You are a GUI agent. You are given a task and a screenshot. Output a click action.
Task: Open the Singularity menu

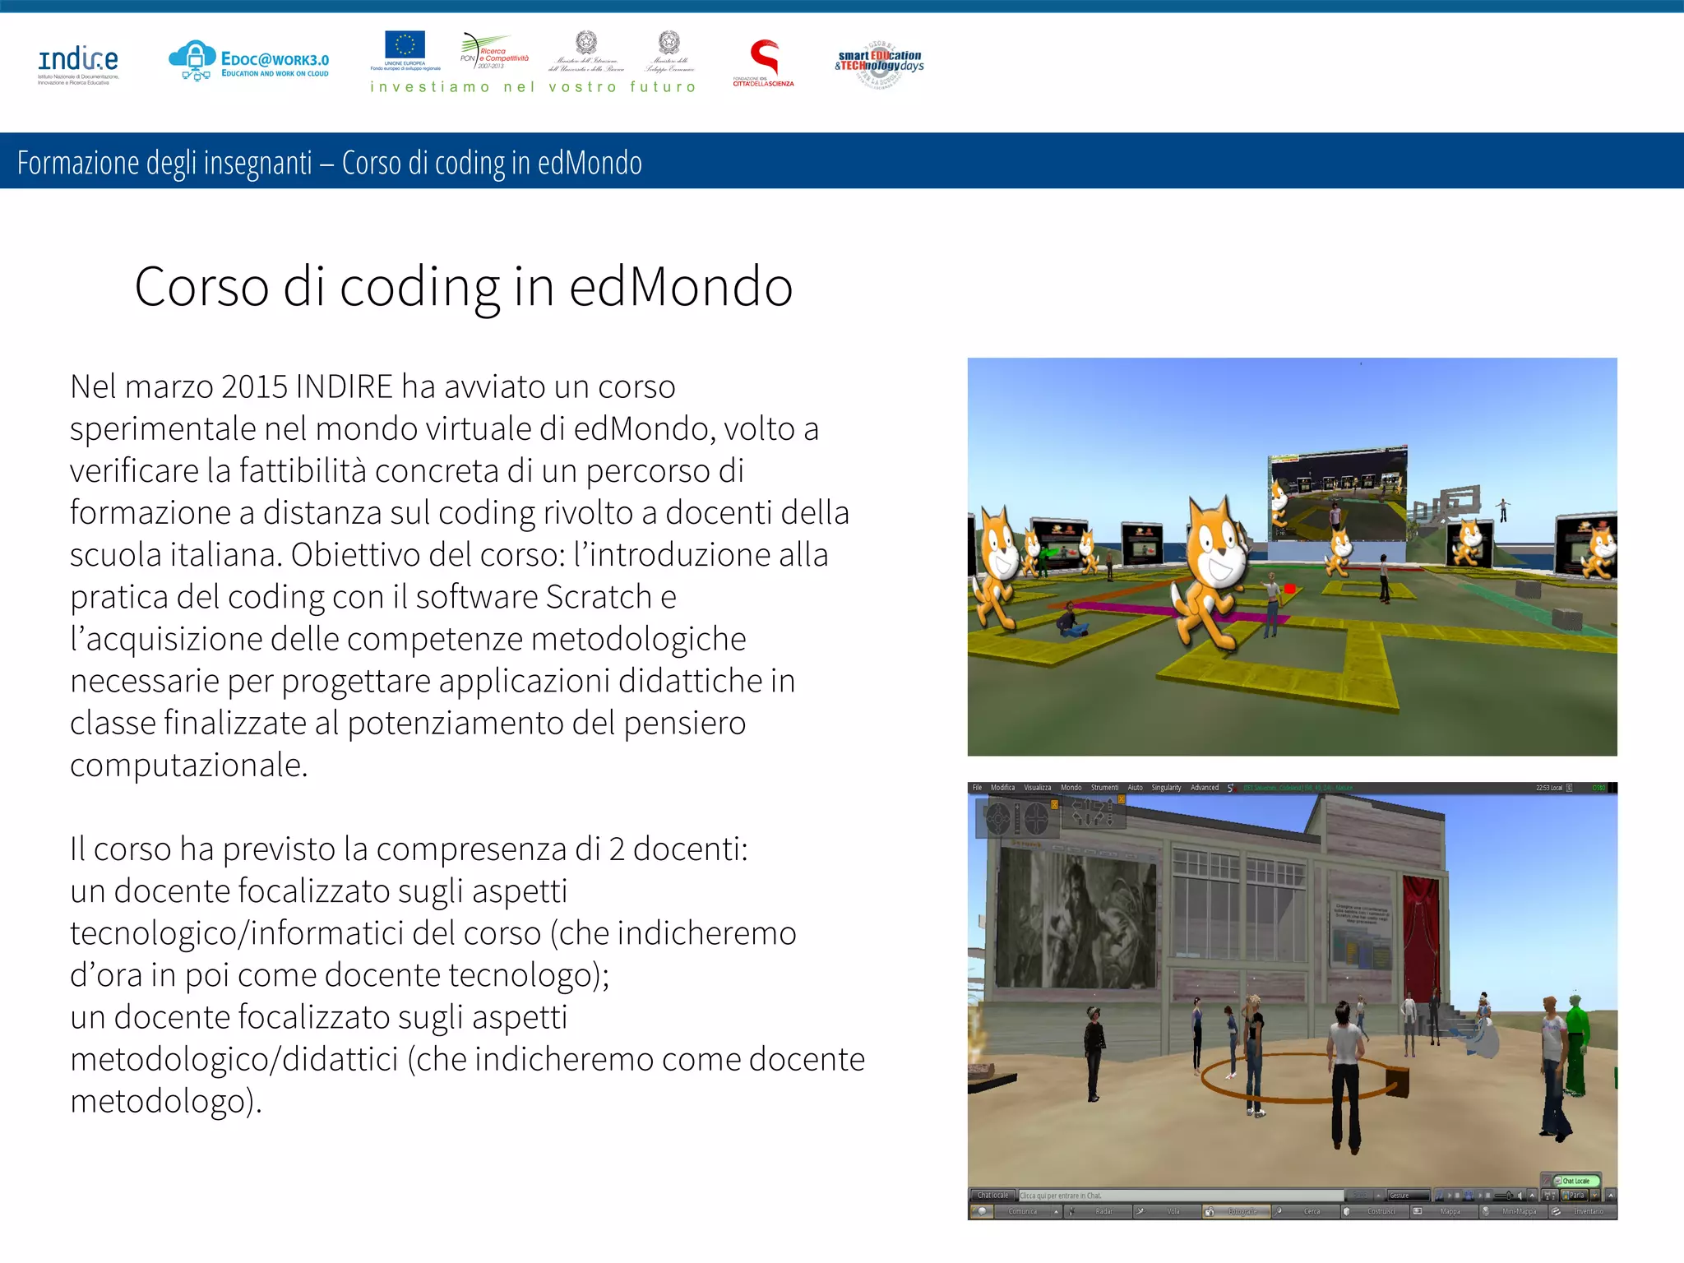point(1166,788)
